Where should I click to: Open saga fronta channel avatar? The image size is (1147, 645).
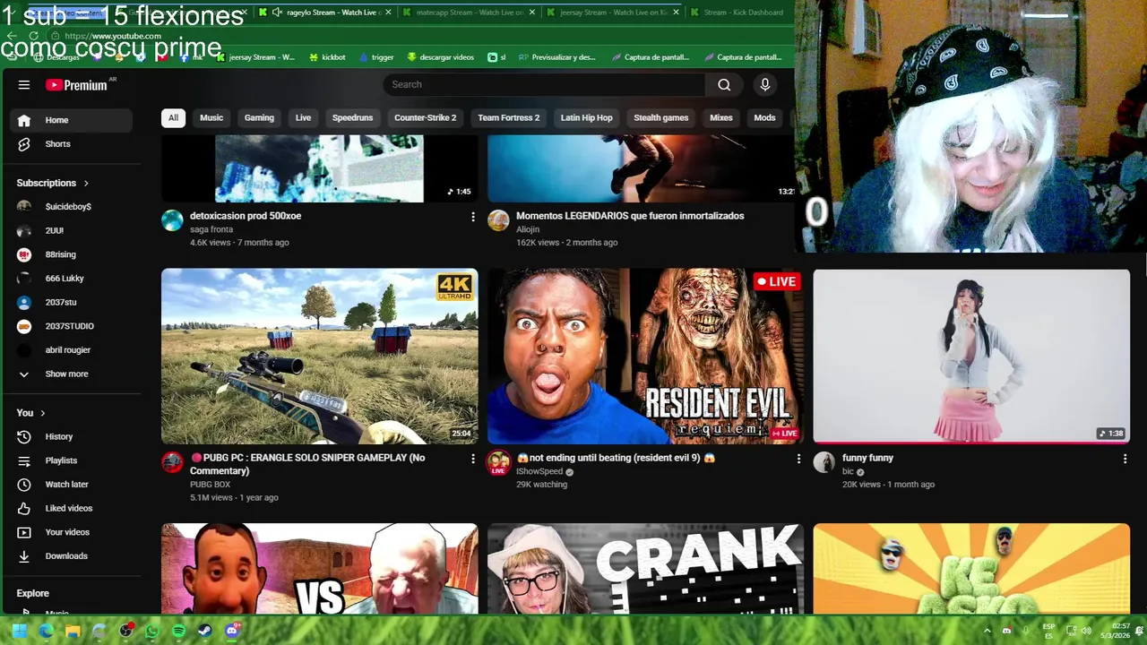(172, 220)
